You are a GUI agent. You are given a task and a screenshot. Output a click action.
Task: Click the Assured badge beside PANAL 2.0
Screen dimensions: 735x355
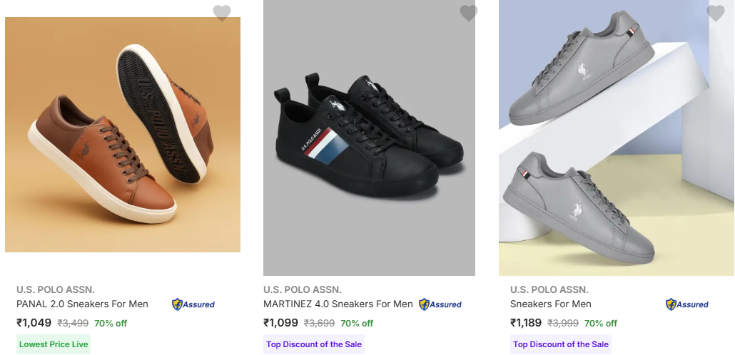tap(193, 304)
